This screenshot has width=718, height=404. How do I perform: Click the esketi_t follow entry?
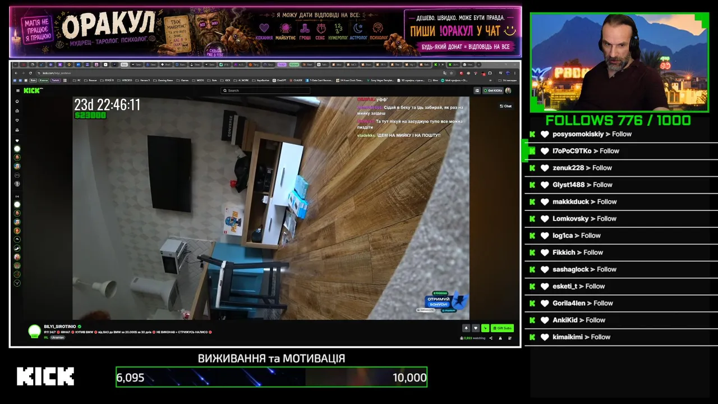click(x=621, y=286)
